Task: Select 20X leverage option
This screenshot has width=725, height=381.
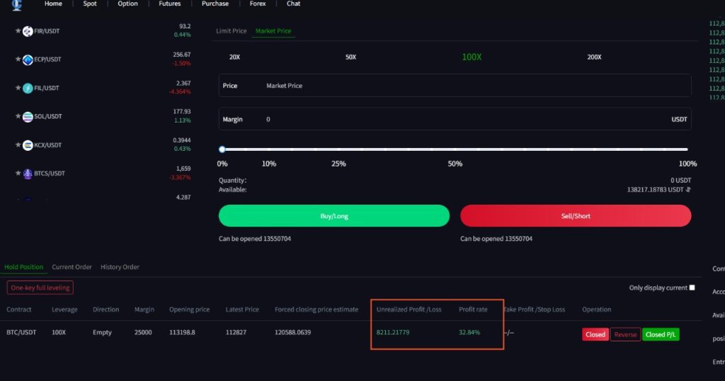Action: tap(234, 57)
